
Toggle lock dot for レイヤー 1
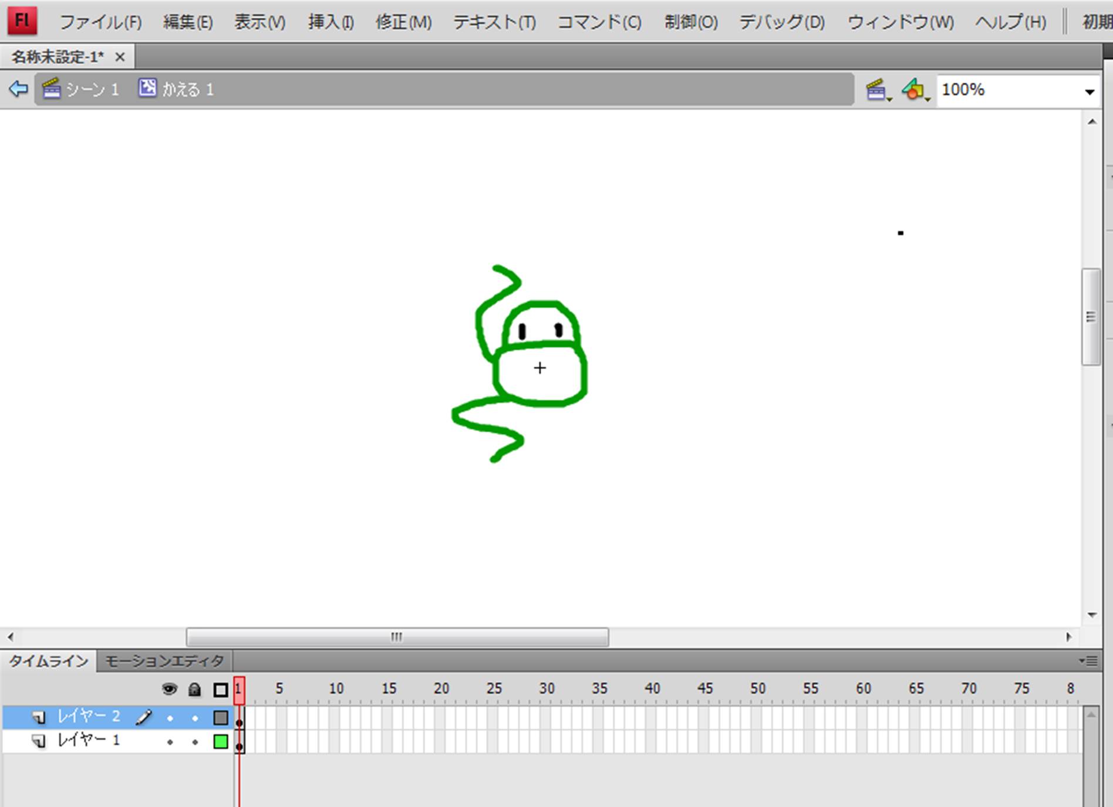click(x=195, y=742)
